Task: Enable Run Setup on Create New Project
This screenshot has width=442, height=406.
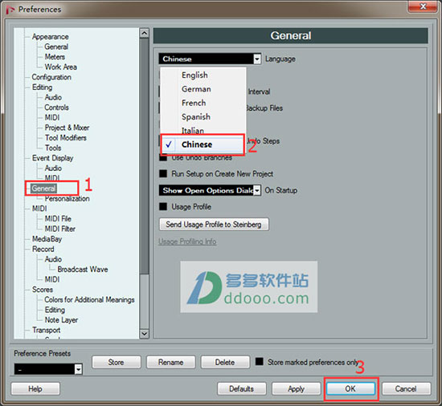Action: click(x=163, y=174)
